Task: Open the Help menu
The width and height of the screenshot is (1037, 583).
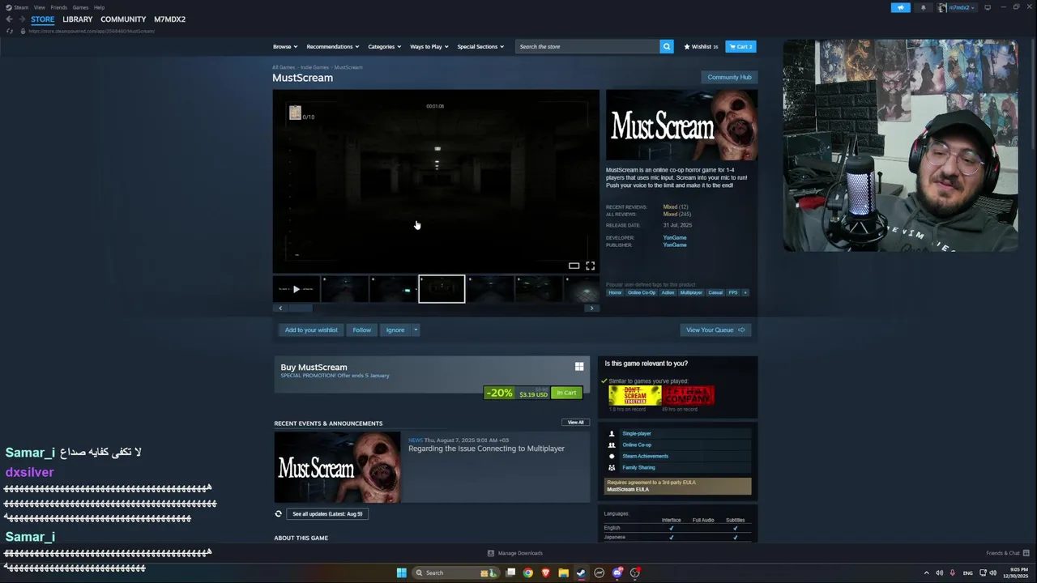Action: [x=99, y=7]
